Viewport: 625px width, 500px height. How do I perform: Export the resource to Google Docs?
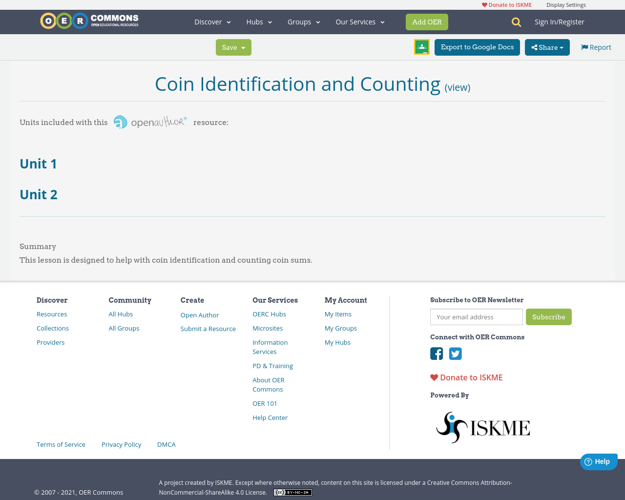click(x=477, y=47)
